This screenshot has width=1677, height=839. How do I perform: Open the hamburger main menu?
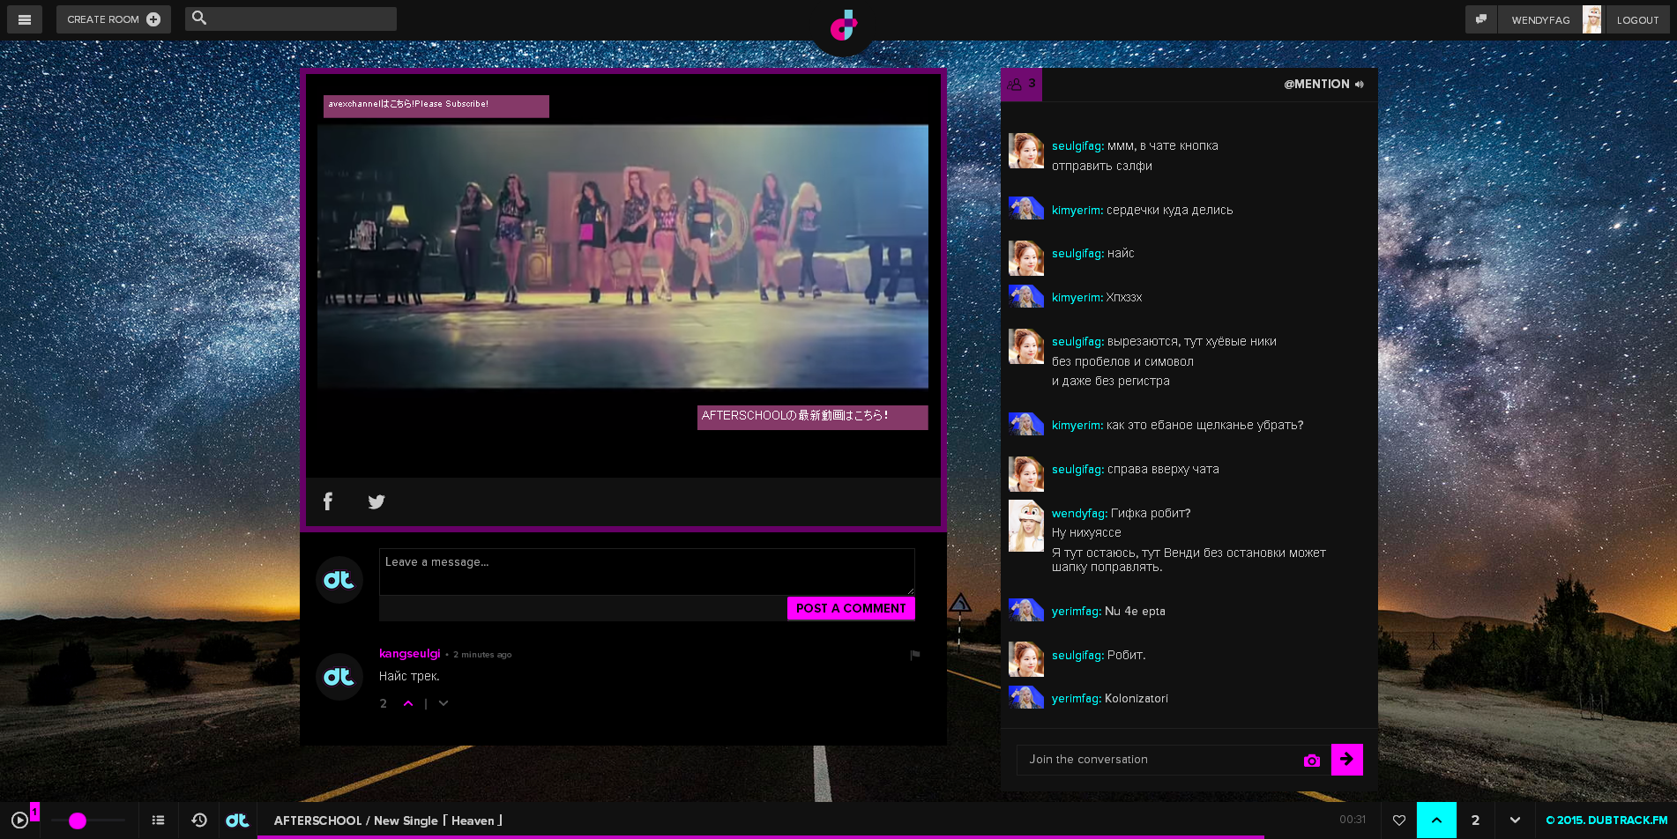pyautogui.click(x=25, y=19)
